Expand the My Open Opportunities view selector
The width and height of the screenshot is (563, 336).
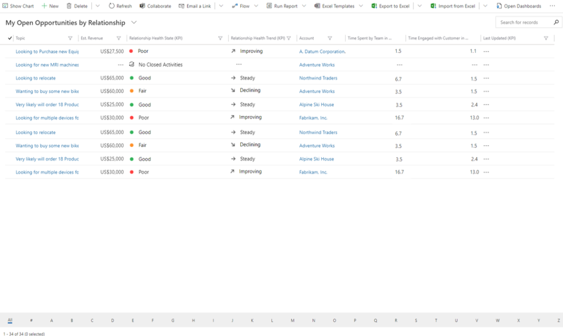coord(134,23)
